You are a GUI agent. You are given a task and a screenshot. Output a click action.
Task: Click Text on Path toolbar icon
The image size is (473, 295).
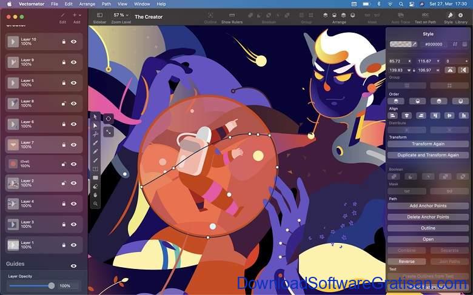point(425,15)
